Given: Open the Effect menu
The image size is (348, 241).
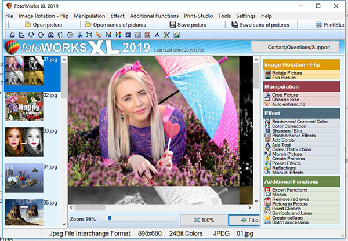Looking at the screenshot, I should tap(117, 16).
